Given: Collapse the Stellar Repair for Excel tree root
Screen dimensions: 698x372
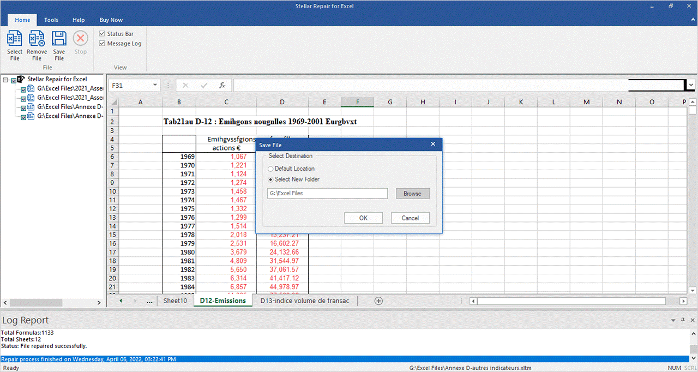Looking at the screenshot, I should tap(5, 80).
